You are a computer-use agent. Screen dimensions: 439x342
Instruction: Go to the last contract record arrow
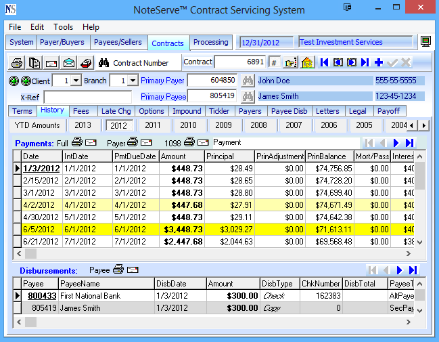(365, 62)
